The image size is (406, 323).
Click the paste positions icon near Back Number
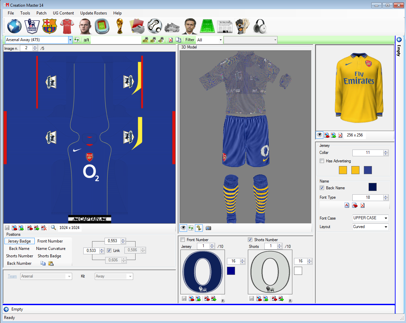click(51, 263)
